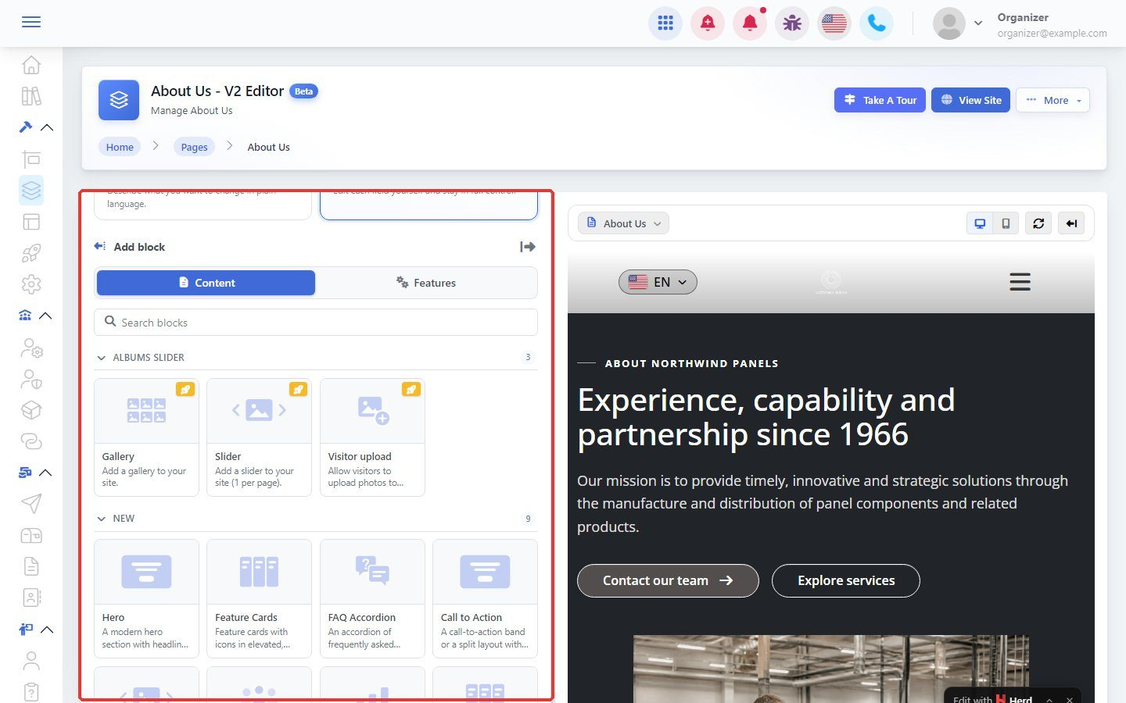Screen dimensions: 1126x703
Task: Open the More dropdown menu
Action: (1052, 100)
